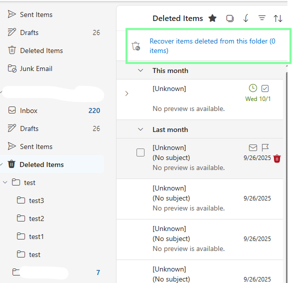The width and height of the screenshot is (292, 283).
Task: Collapse the Last month group
Action: (x=140, y=129)
